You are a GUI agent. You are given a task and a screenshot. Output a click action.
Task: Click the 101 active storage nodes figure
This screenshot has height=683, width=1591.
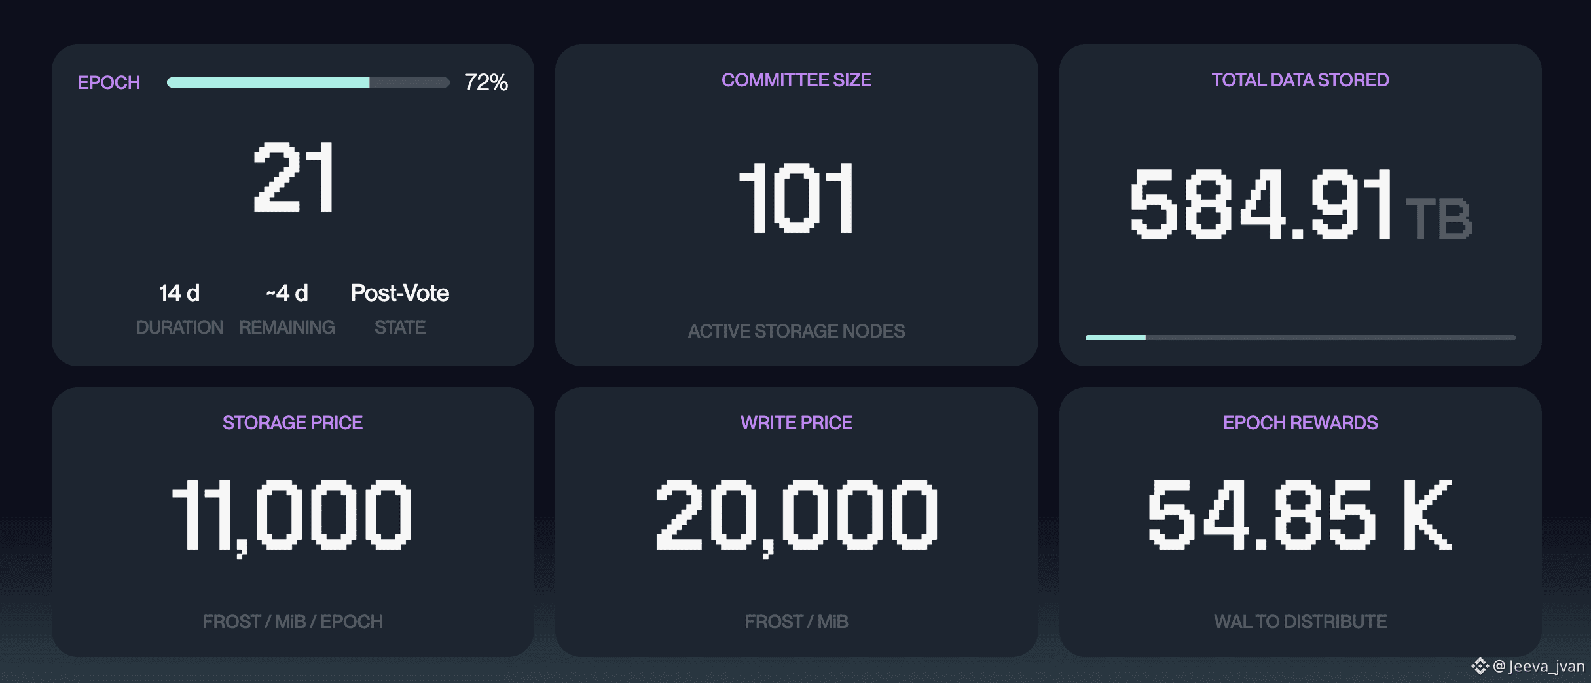(797, 198)
